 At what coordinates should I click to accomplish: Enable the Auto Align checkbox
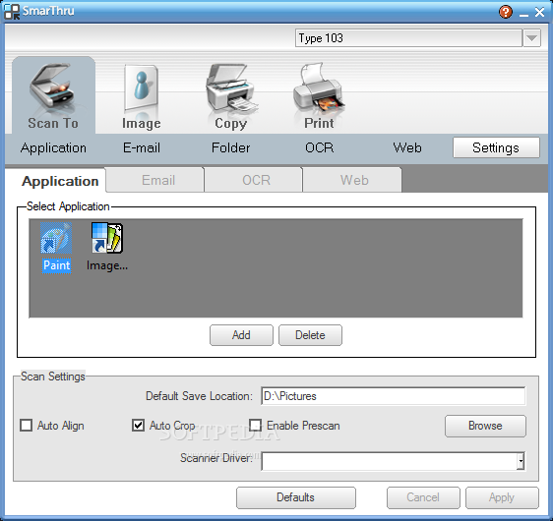pos(27,426)
